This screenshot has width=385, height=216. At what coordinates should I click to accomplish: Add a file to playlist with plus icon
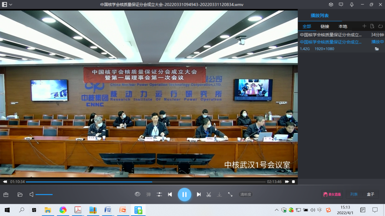tap(364, 26)
